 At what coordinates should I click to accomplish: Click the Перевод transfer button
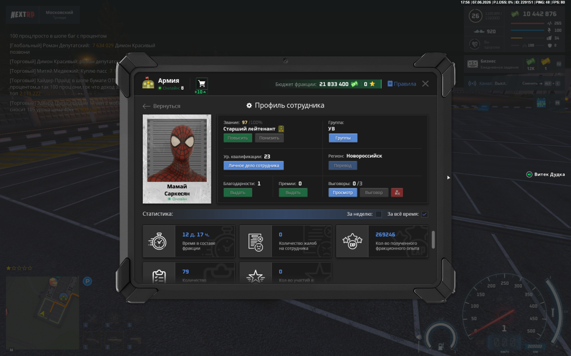[343, 166]
